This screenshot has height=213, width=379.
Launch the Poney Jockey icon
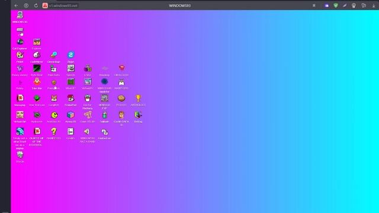click(20, 69)
